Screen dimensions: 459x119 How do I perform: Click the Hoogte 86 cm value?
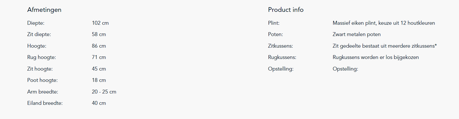click(x=99, y=46)
